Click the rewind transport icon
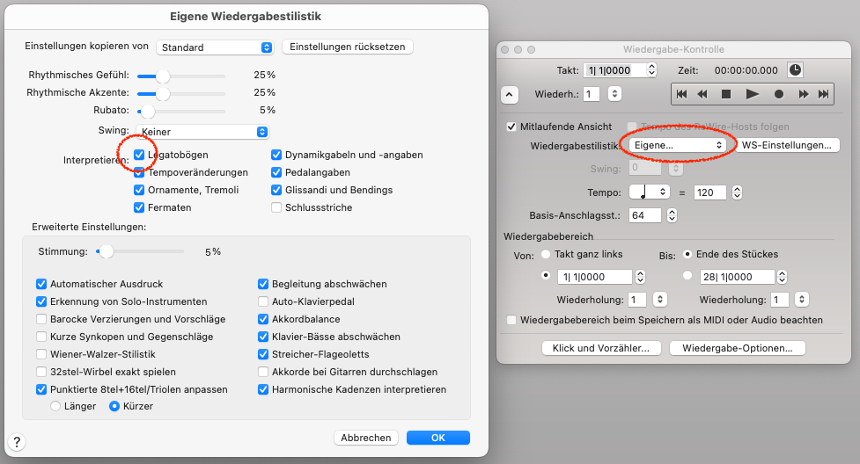 click(702, 94)
